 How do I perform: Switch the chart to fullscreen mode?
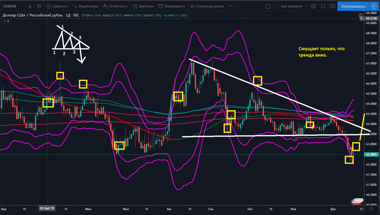tap(323, 6)
